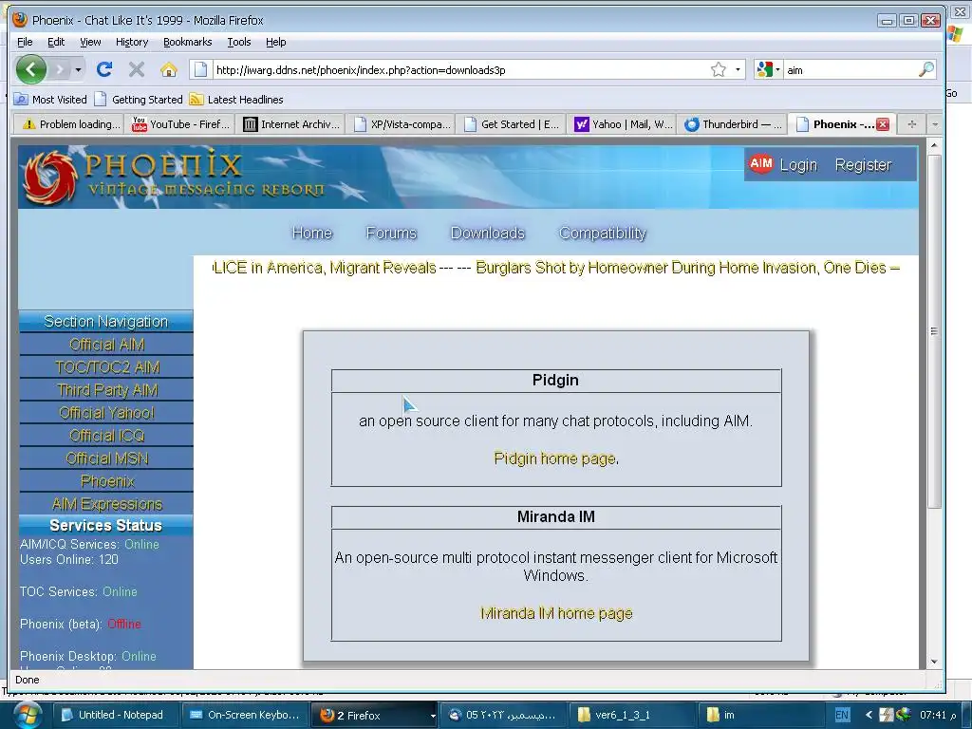This screenshot has width=972, height=729.
Task: Open the URL history dropdown arrow
Action: [738, 69]
